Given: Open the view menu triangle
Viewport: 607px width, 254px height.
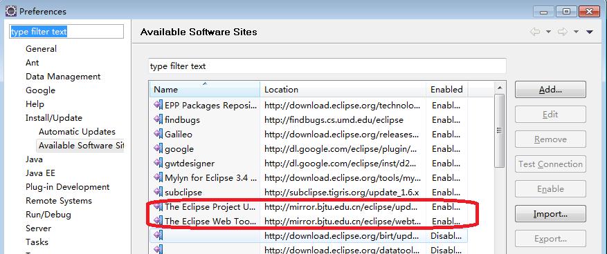Looking at the screenshot, I should tap(590, 32).
